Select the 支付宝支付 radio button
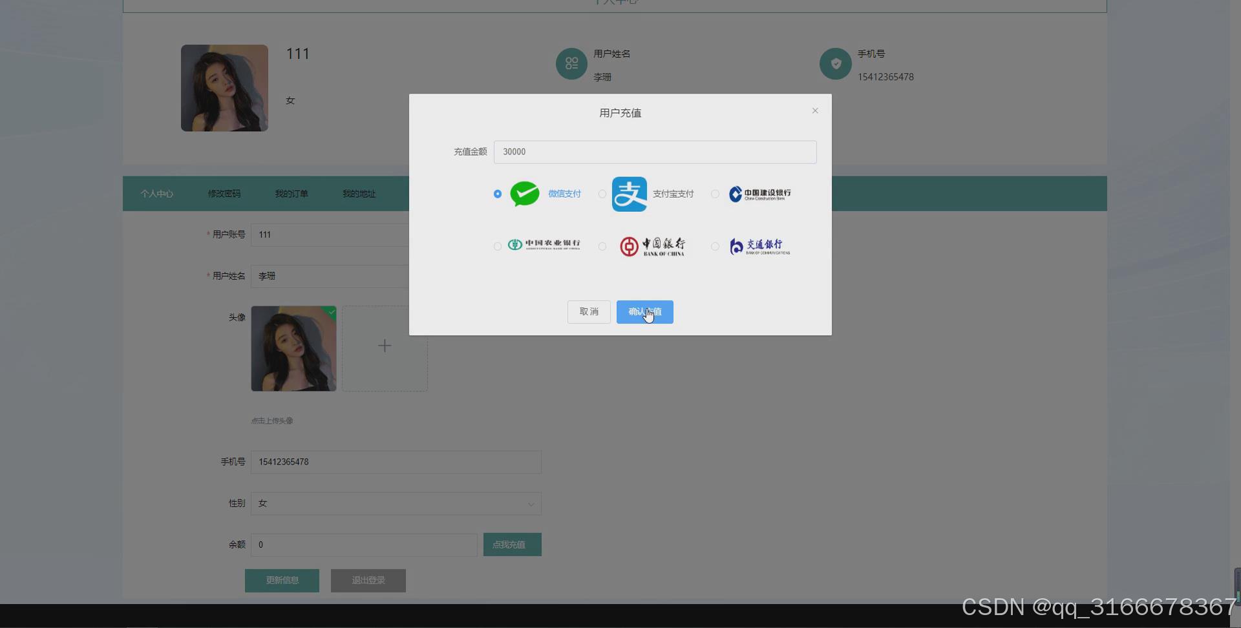The height and width of the screenshot is (628, 1241). (x=602, y=194)
